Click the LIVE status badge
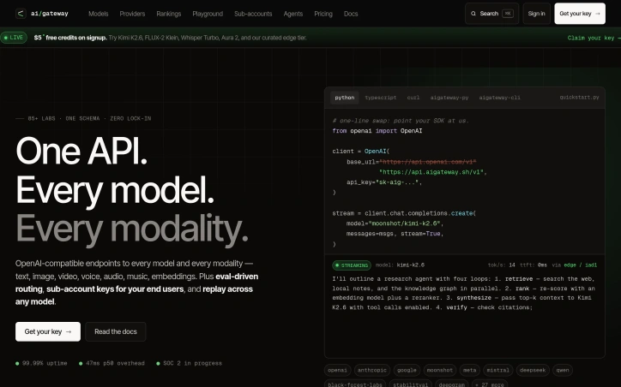 [x=14, y=38]
